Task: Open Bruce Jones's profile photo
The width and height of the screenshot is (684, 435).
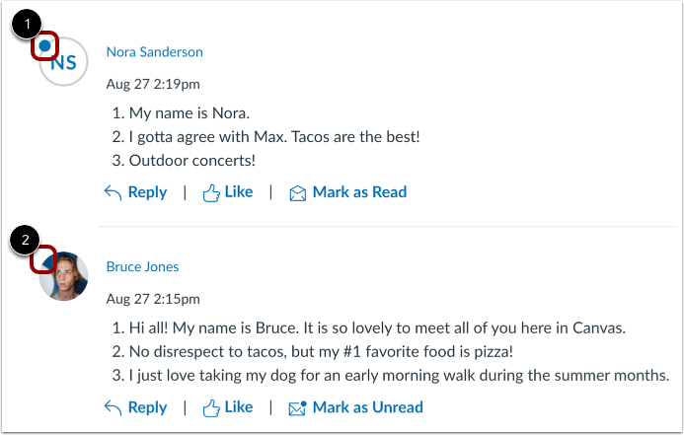Action: click(65, 277)
